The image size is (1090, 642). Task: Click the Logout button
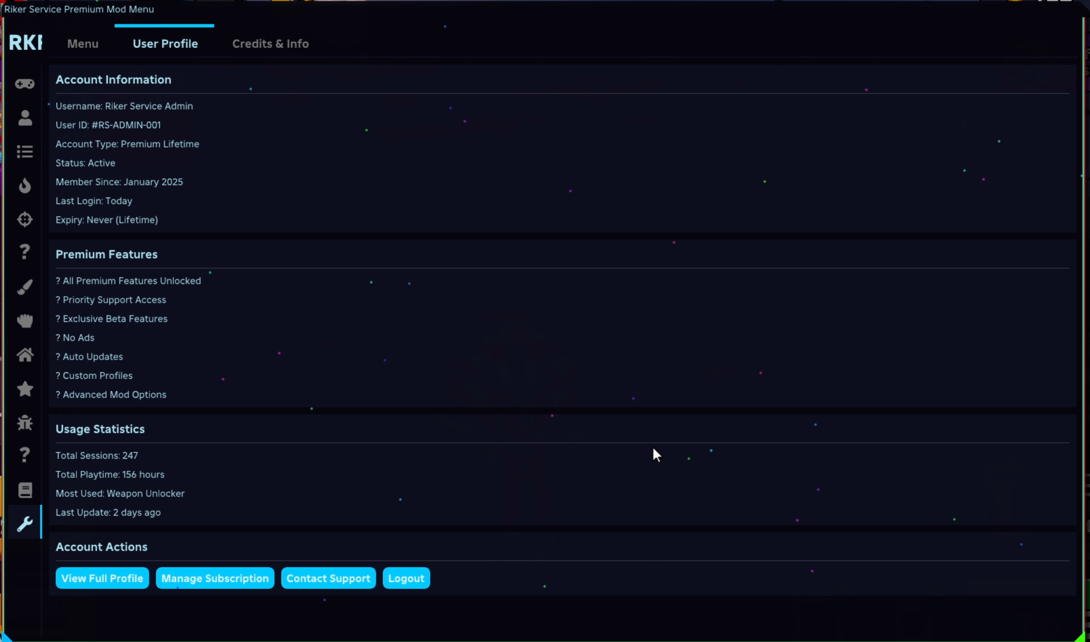406,578
